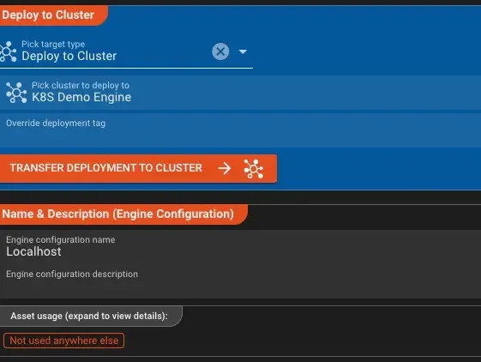Select the Deploy to Cluster section header
This screenshot has width=481, height=362.
tap(53, 15)
